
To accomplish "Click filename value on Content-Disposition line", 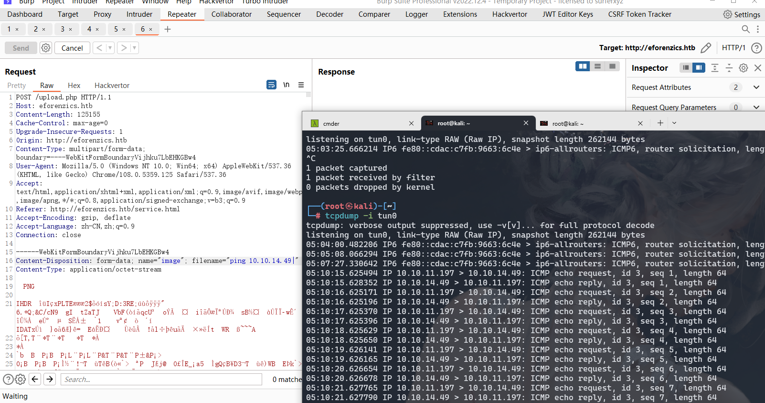I will 262,261.
